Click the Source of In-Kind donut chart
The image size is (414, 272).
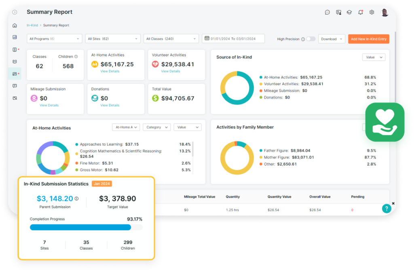click(237, 88)
